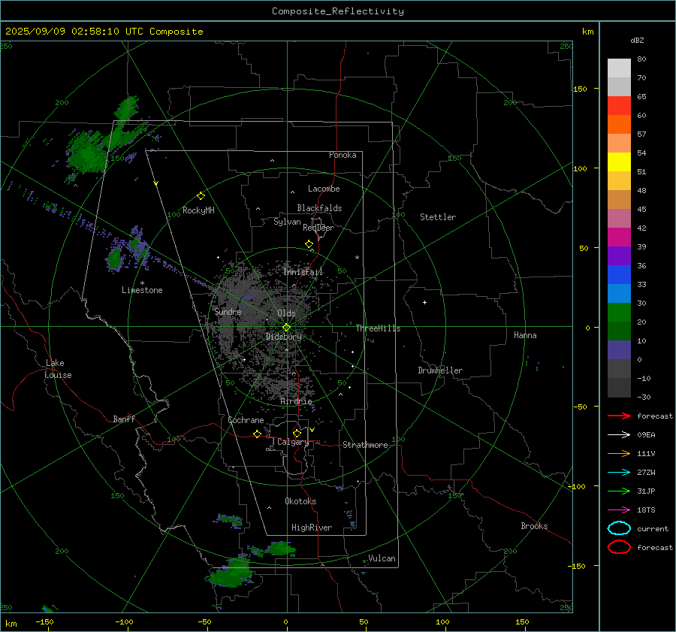Click the cyan current ellipse icon

point(619,528)
